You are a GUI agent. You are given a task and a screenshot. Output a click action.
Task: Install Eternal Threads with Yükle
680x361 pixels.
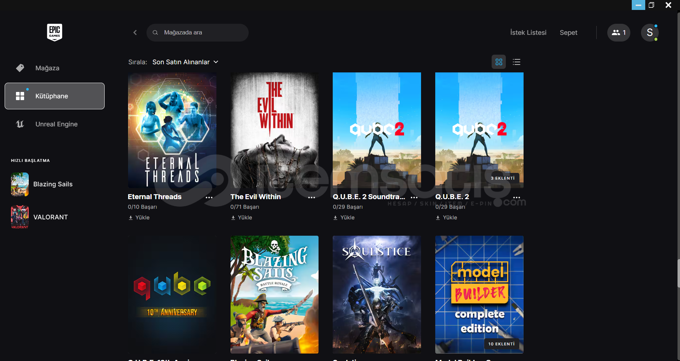coord(139,218)
